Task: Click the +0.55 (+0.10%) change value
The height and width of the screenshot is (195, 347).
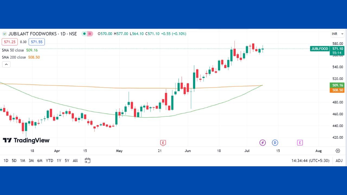Action: 173,34
